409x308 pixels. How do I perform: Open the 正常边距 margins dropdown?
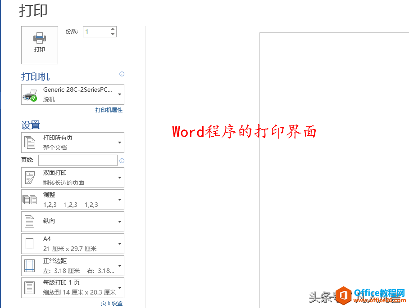click(x=73, y=266)
